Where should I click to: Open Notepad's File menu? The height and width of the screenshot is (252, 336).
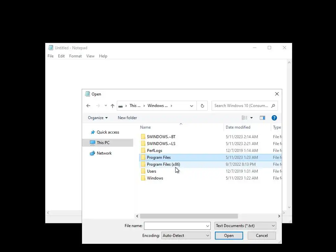tap(51, 56)
